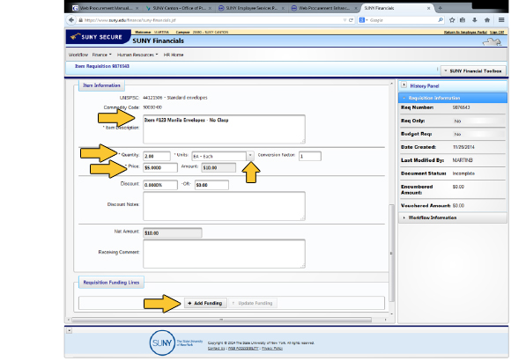Click the downloads arrow icon
Viewport: 511px width, 361px height.
click(x=475, y=20)
